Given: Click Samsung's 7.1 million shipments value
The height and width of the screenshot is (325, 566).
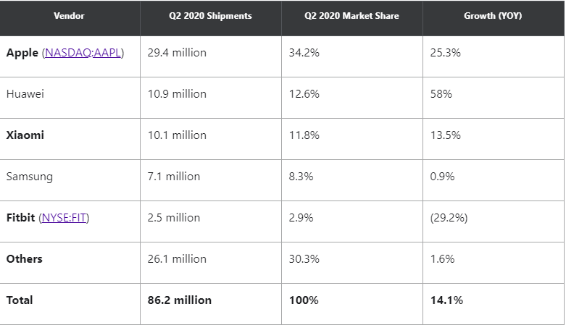Looking at the screenshot, I should [x=173, y=177].
